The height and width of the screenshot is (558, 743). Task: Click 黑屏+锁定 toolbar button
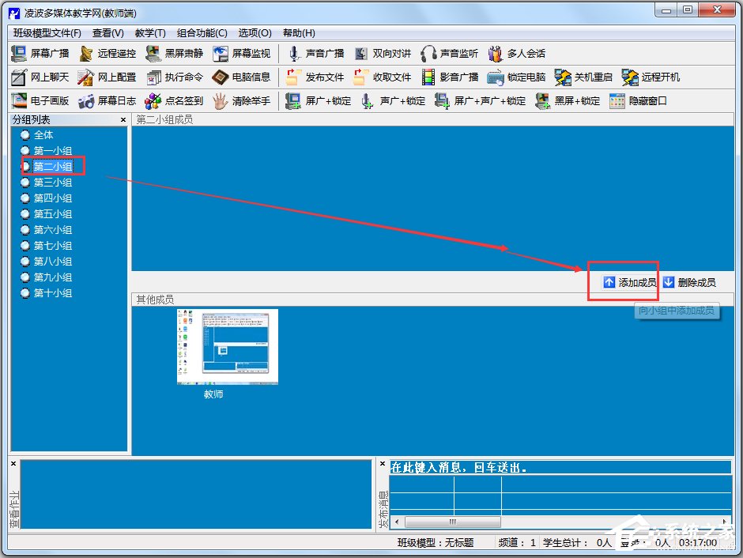pyautogui.click(x=568, y=101)
